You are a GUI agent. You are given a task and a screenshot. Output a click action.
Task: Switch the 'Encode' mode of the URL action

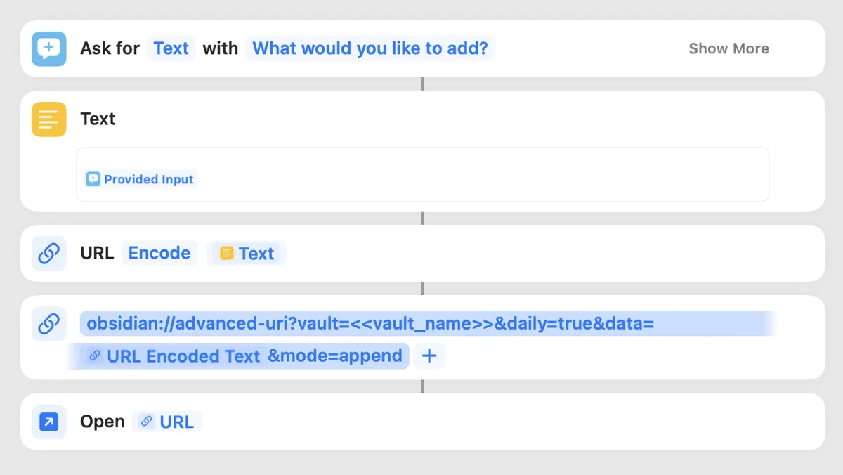click(159, 253)
